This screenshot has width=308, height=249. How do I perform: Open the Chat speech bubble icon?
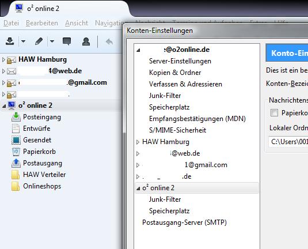pyautogui.click(x=67, y=41)
